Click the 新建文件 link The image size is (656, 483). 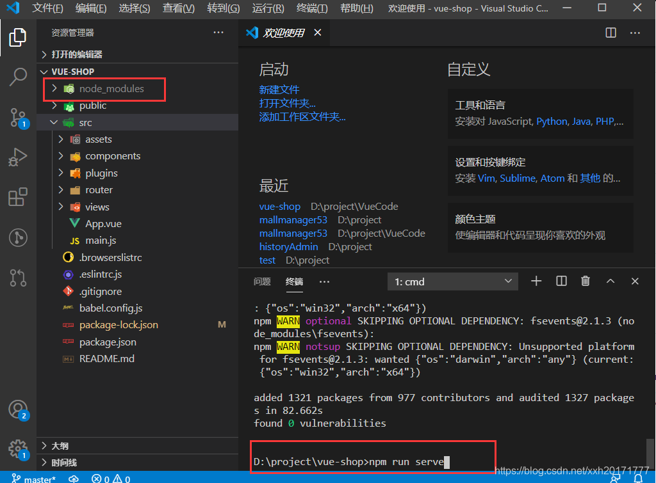[279, 90]
